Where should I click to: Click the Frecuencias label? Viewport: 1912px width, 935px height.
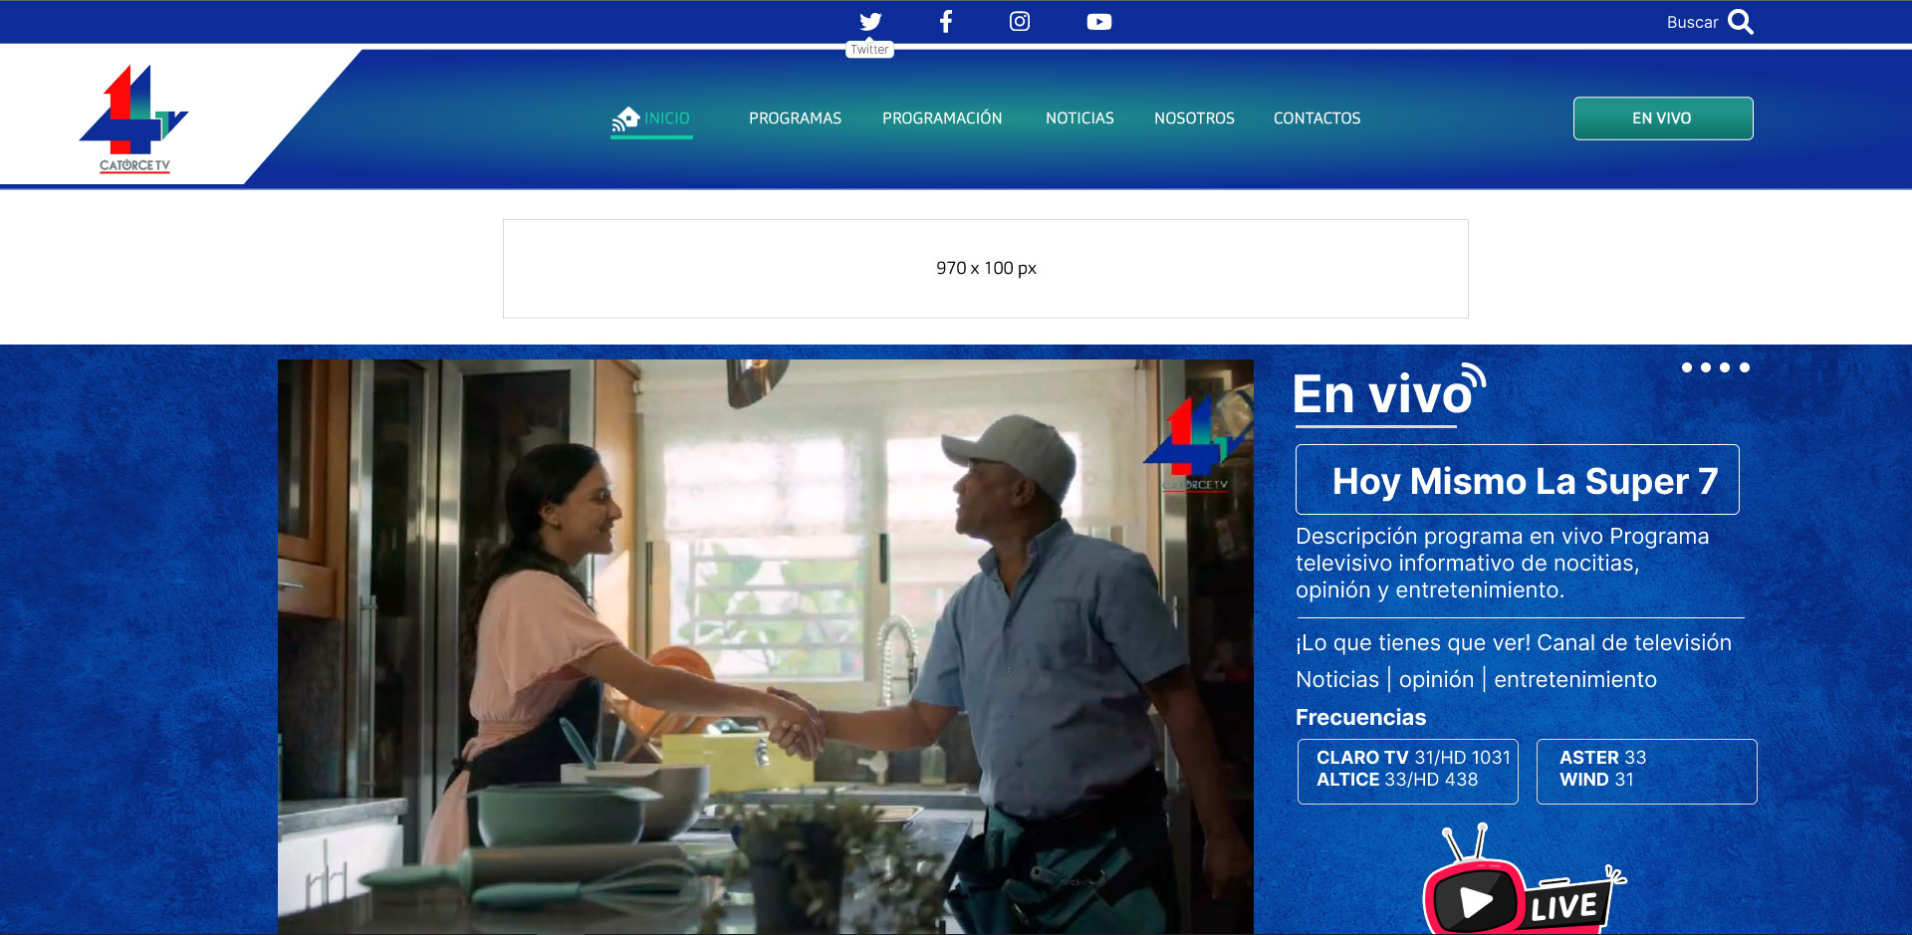(1360, 717)
